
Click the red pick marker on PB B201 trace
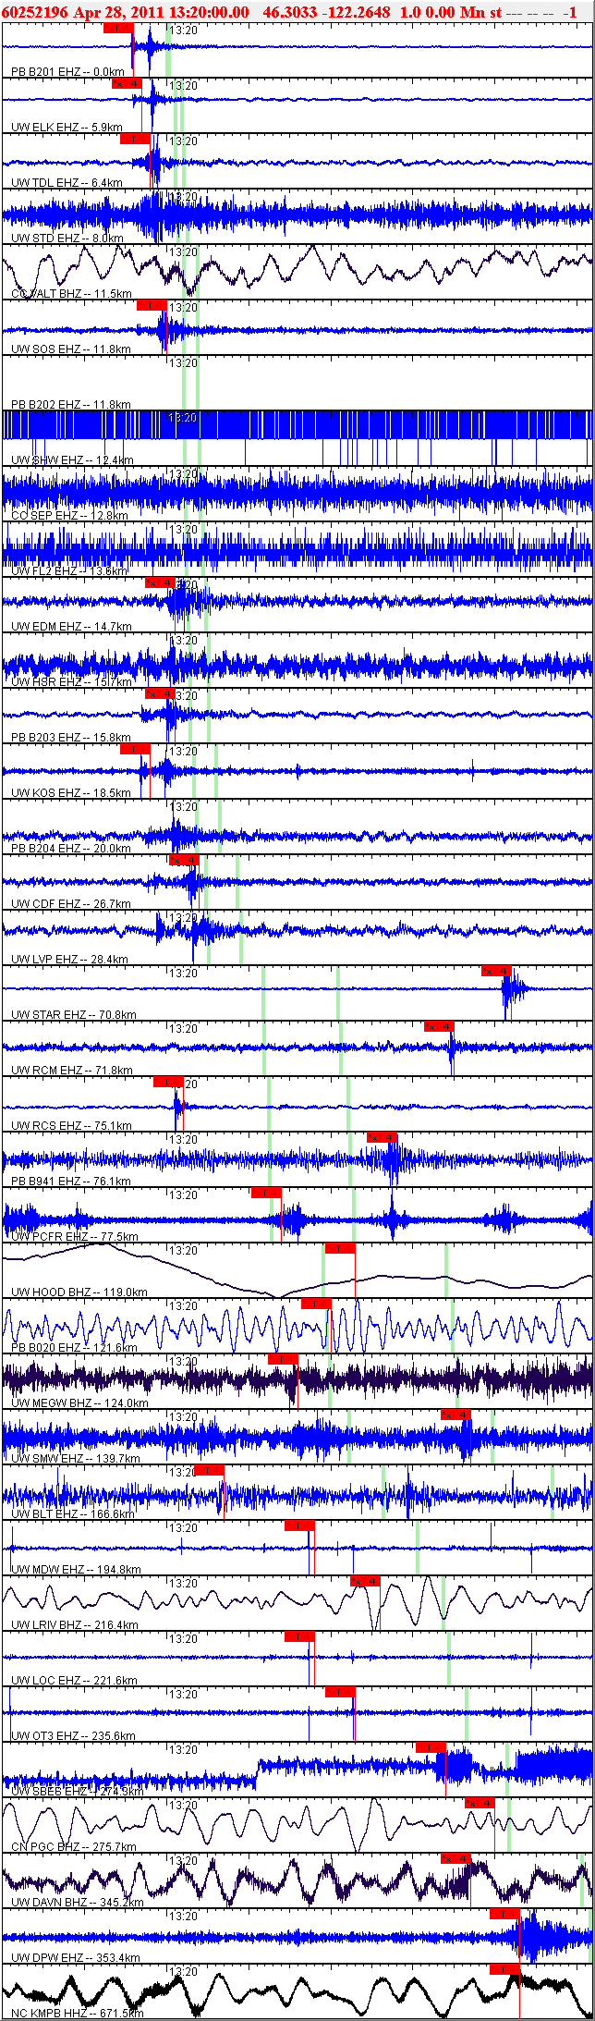(118, 28)
